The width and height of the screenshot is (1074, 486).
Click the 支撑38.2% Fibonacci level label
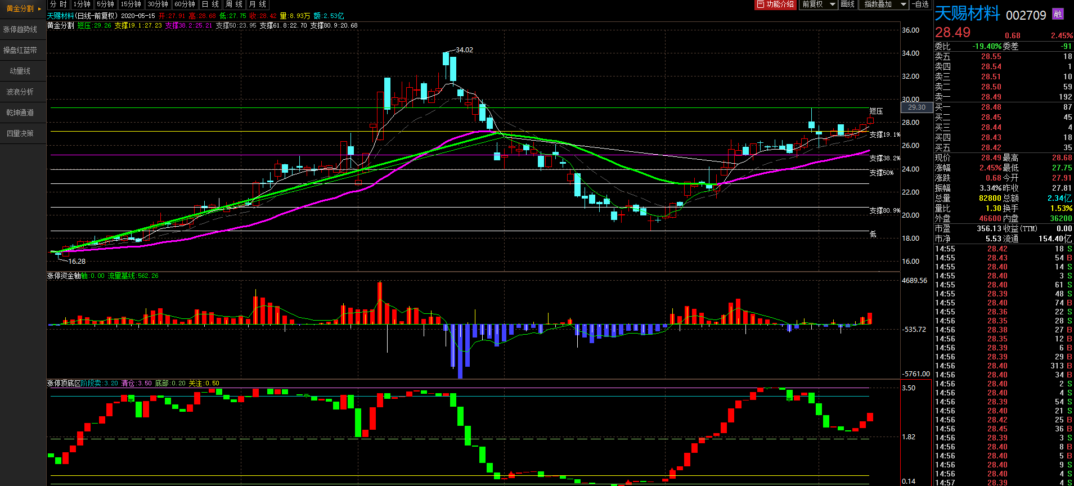[x=884, y=159]
